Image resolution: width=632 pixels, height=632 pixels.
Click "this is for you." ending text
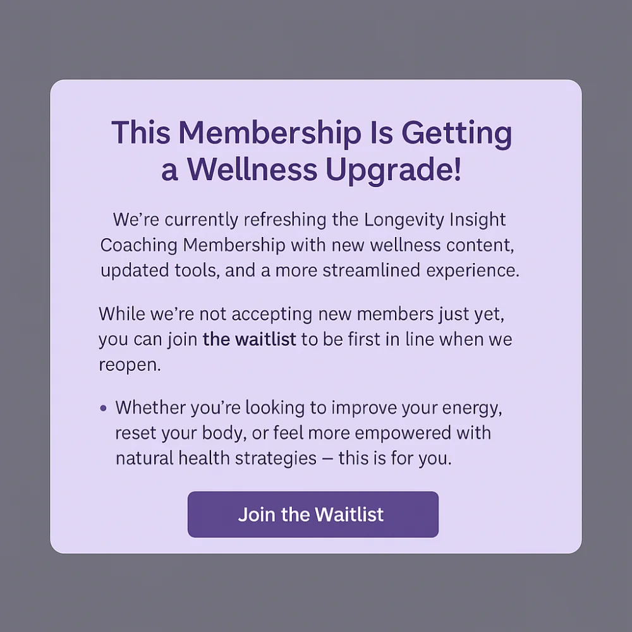pyautogui.click(x=395, y=458)
